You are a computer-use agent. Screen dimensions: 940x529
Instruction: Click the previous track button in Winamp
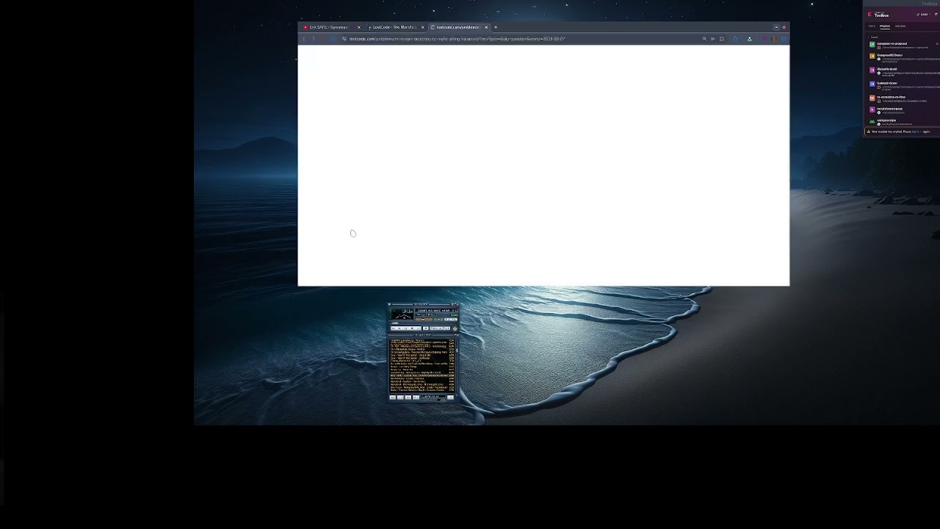click(x=394, y=328)
